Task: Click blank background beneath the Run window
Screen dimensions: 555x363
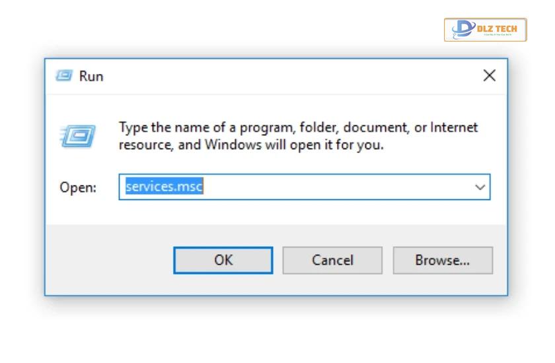Action: tap(276, 331)
